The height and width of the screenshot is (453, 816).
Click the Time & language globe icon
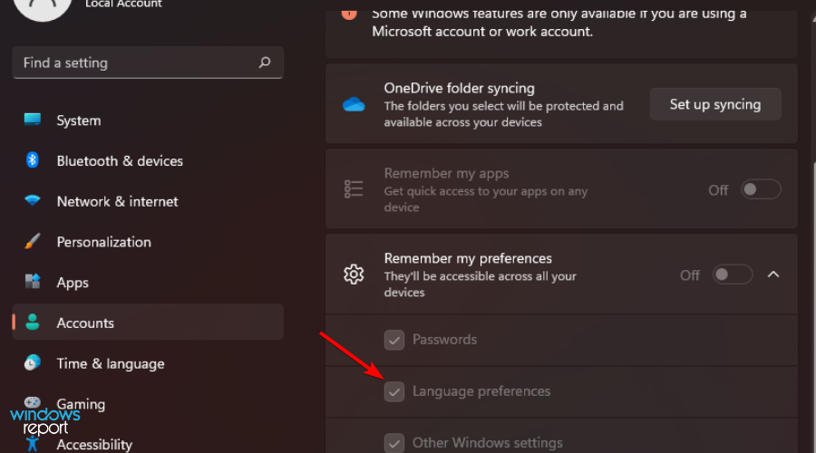[33, 363]
